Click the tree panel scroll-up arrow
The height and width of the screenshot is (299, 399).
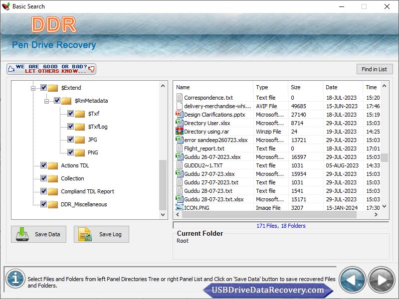click(x=163, y=86)
